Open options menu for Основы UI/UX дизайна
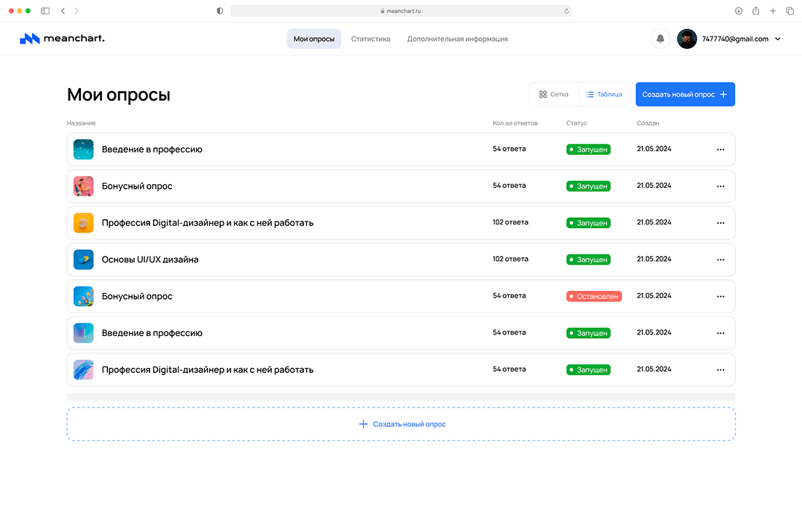Screen dimensions: 802x505 pyautogui.click(x=720, y=259)
